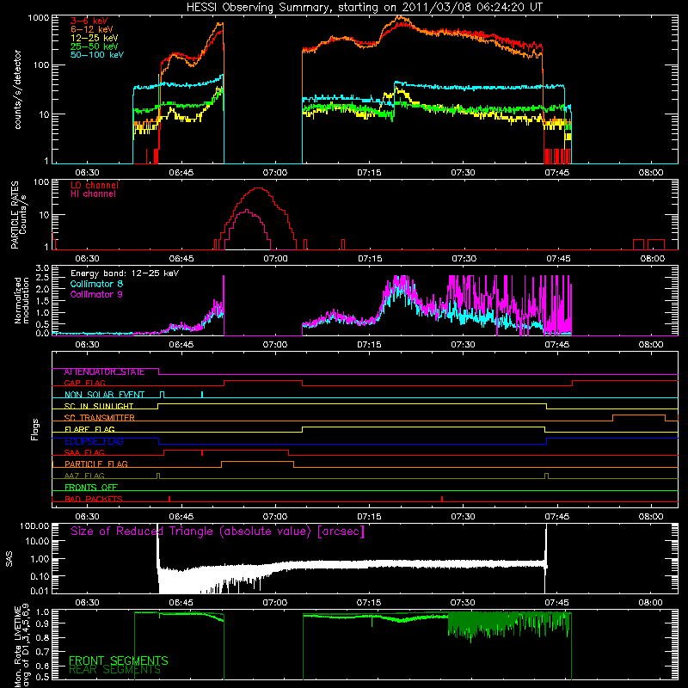Click the SC_IN_SUNLIGHT flag label
688x688 pixels.
point(99,406)
